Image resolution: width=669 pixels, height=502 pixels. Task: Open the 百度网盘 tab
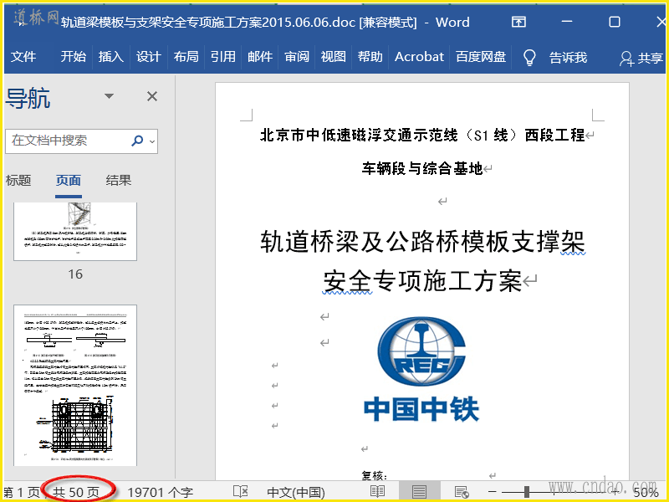(481, 57)
